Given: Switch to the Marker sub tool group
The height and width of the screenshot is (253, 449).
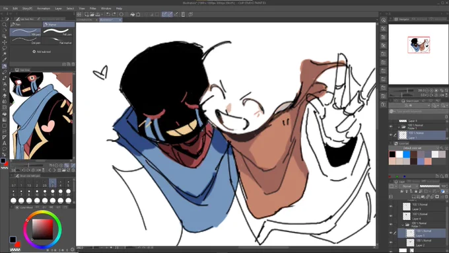Looking at the screenshot, I should click(x=59, y=24).
